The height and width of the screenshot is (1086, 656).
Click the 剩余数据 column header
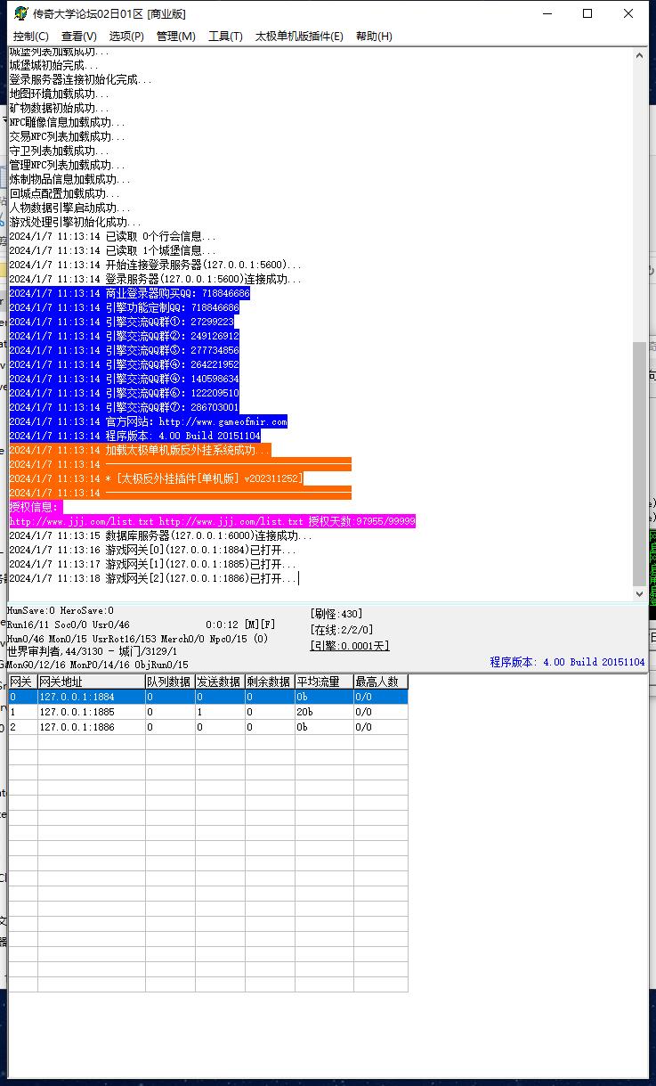click(271, 682)
